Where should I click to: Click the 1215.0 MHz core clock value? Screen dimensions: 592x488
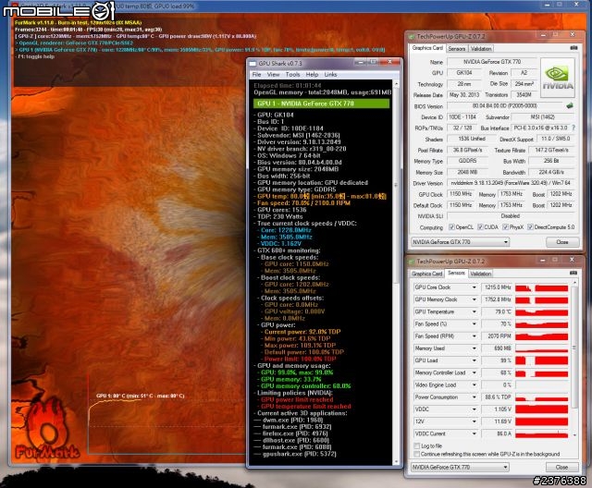(x=497, y=287)
